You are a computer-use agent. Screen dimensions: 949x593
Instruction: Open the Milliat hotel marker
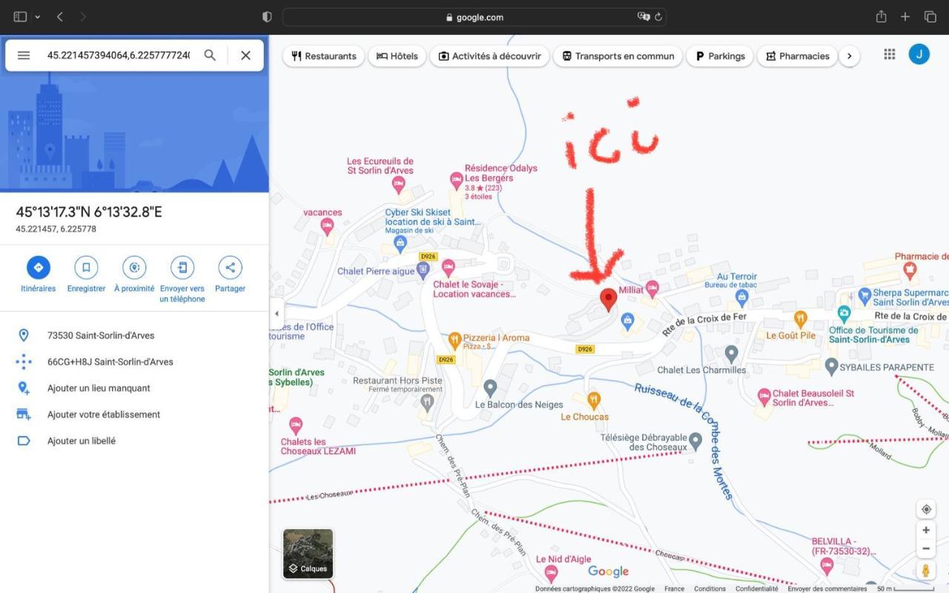[652, 288]
